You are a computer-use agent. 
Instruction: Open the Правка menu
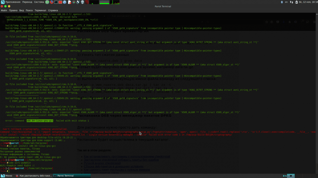coord(13,10)
